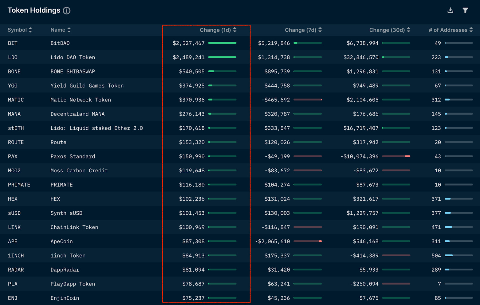The height and width of the screenshot is (305, 480).
Task: Click the name Matic Network Token
Action: [x=81, y=100]
